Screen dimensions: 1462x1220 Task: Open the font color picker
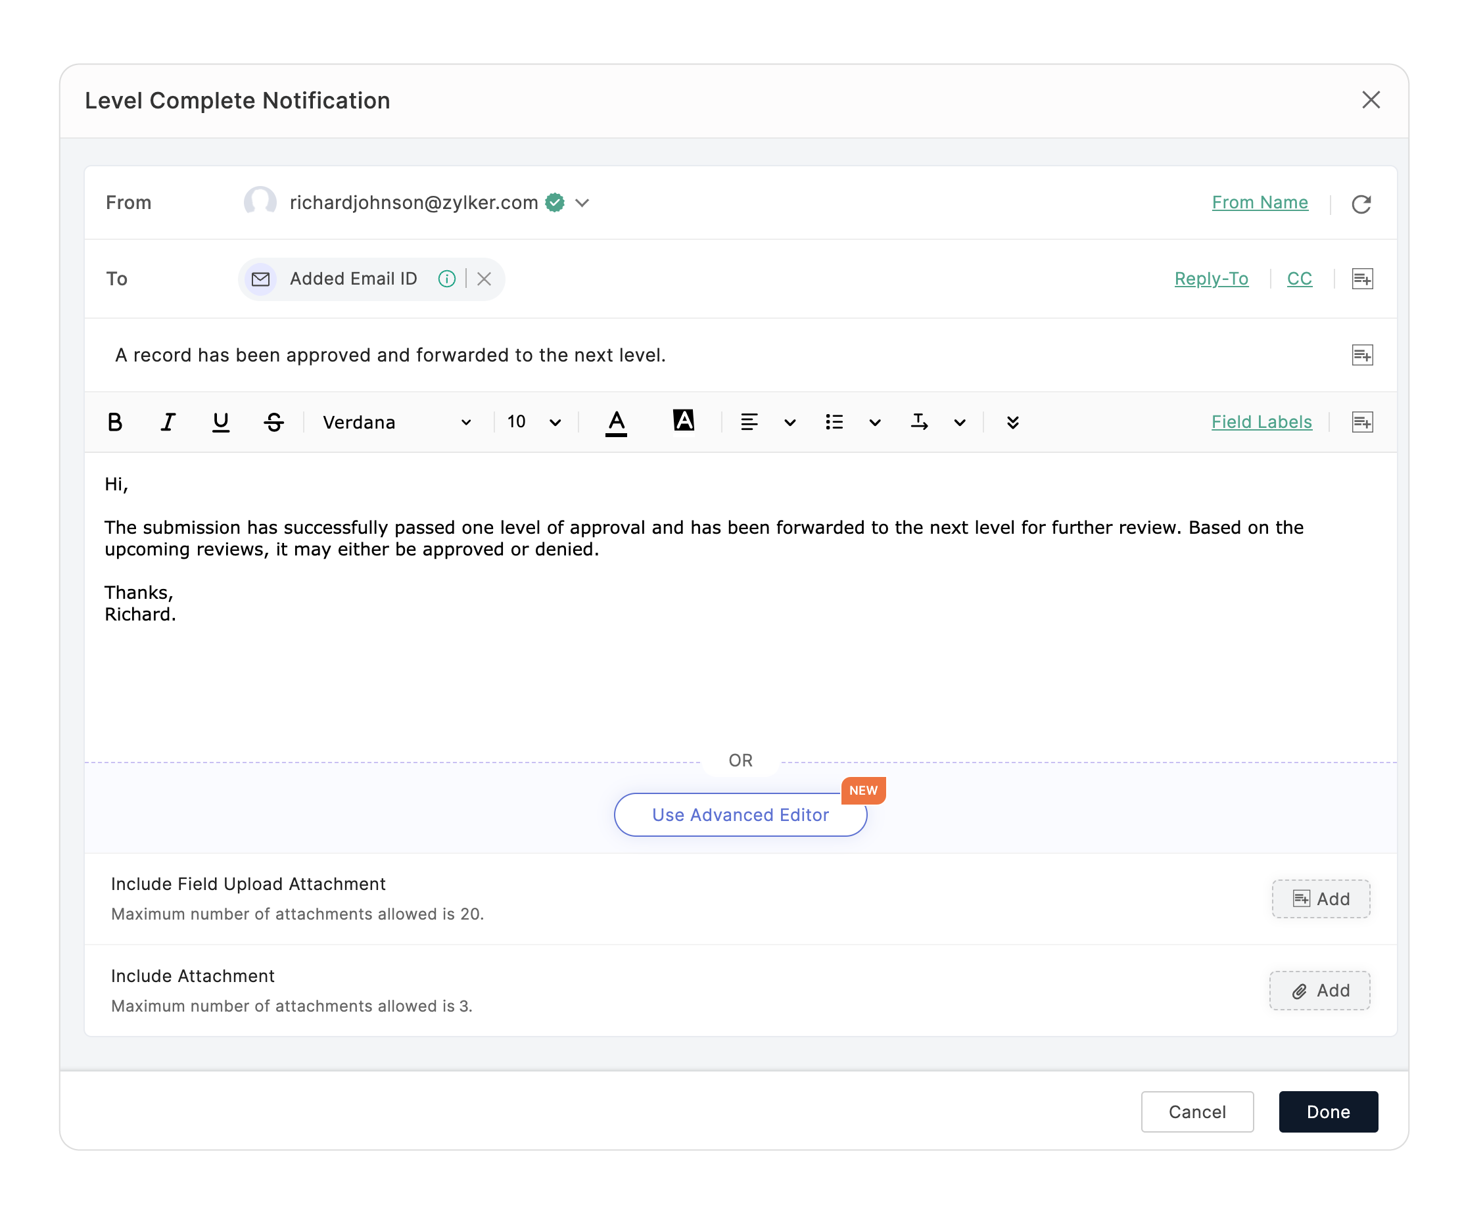click(616, 423)
